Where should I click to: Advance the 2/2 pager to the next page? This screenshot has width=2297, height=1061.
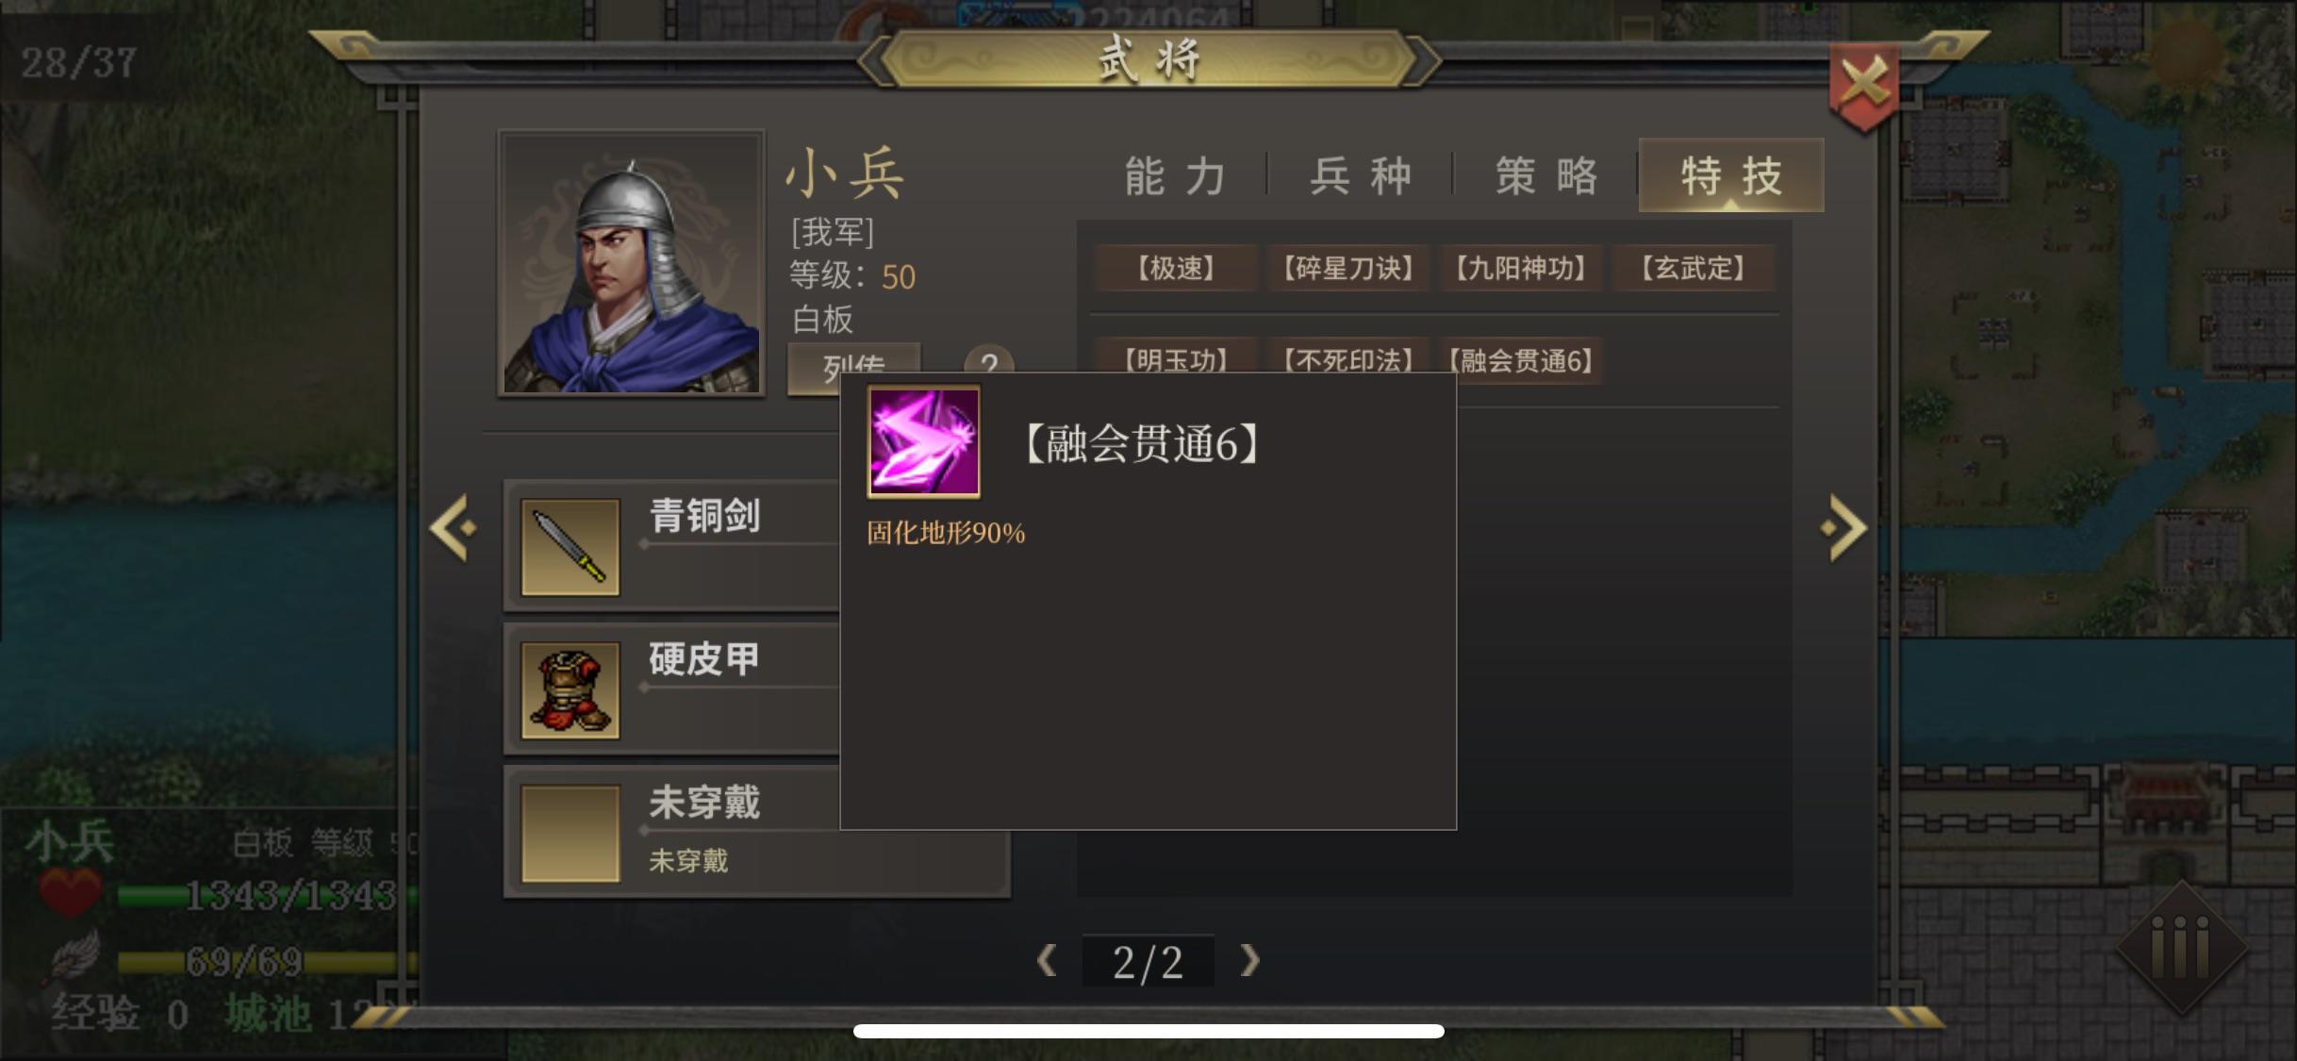tap(1249, 961)
